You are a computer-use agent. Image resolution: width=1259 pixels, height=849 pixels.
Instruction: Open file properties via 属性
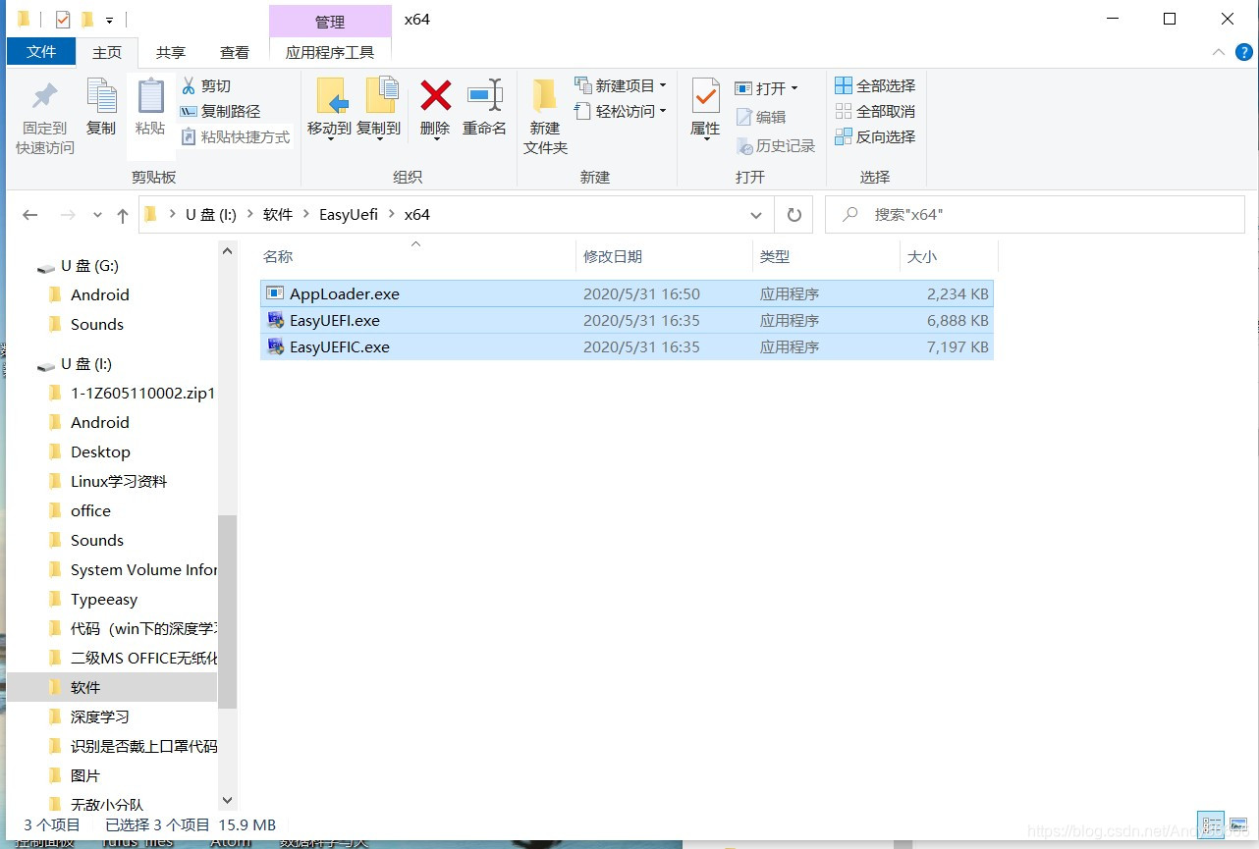point(705,108)
